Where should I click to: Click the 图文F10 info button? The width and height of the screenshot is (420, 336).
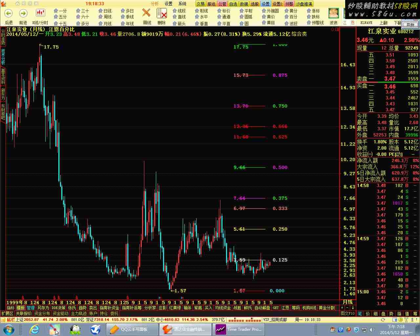347,314
